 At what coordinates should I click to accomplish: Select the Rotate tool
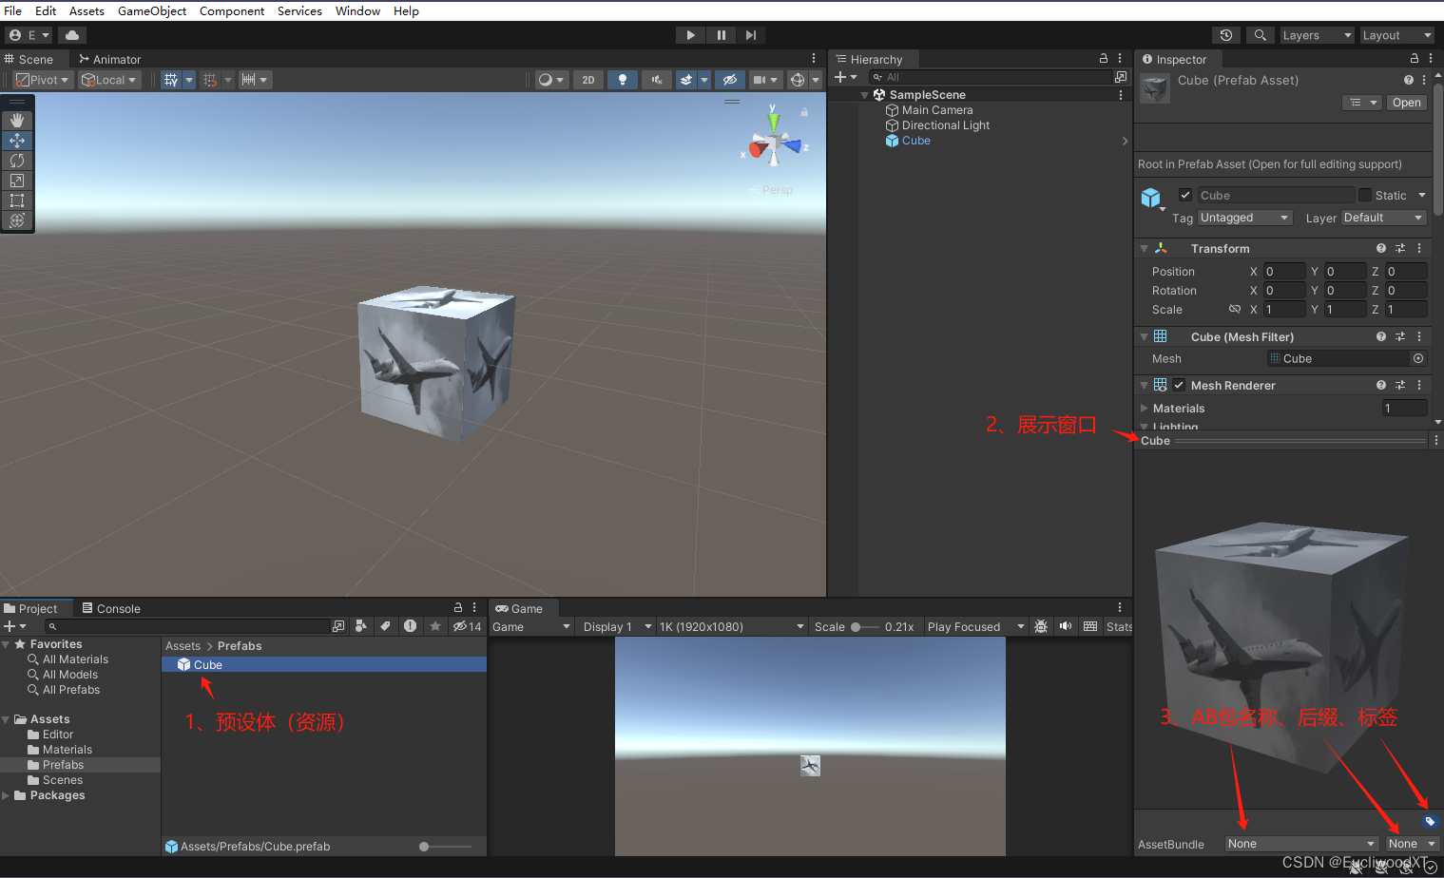pyautogui.click(x=17, y=161)
